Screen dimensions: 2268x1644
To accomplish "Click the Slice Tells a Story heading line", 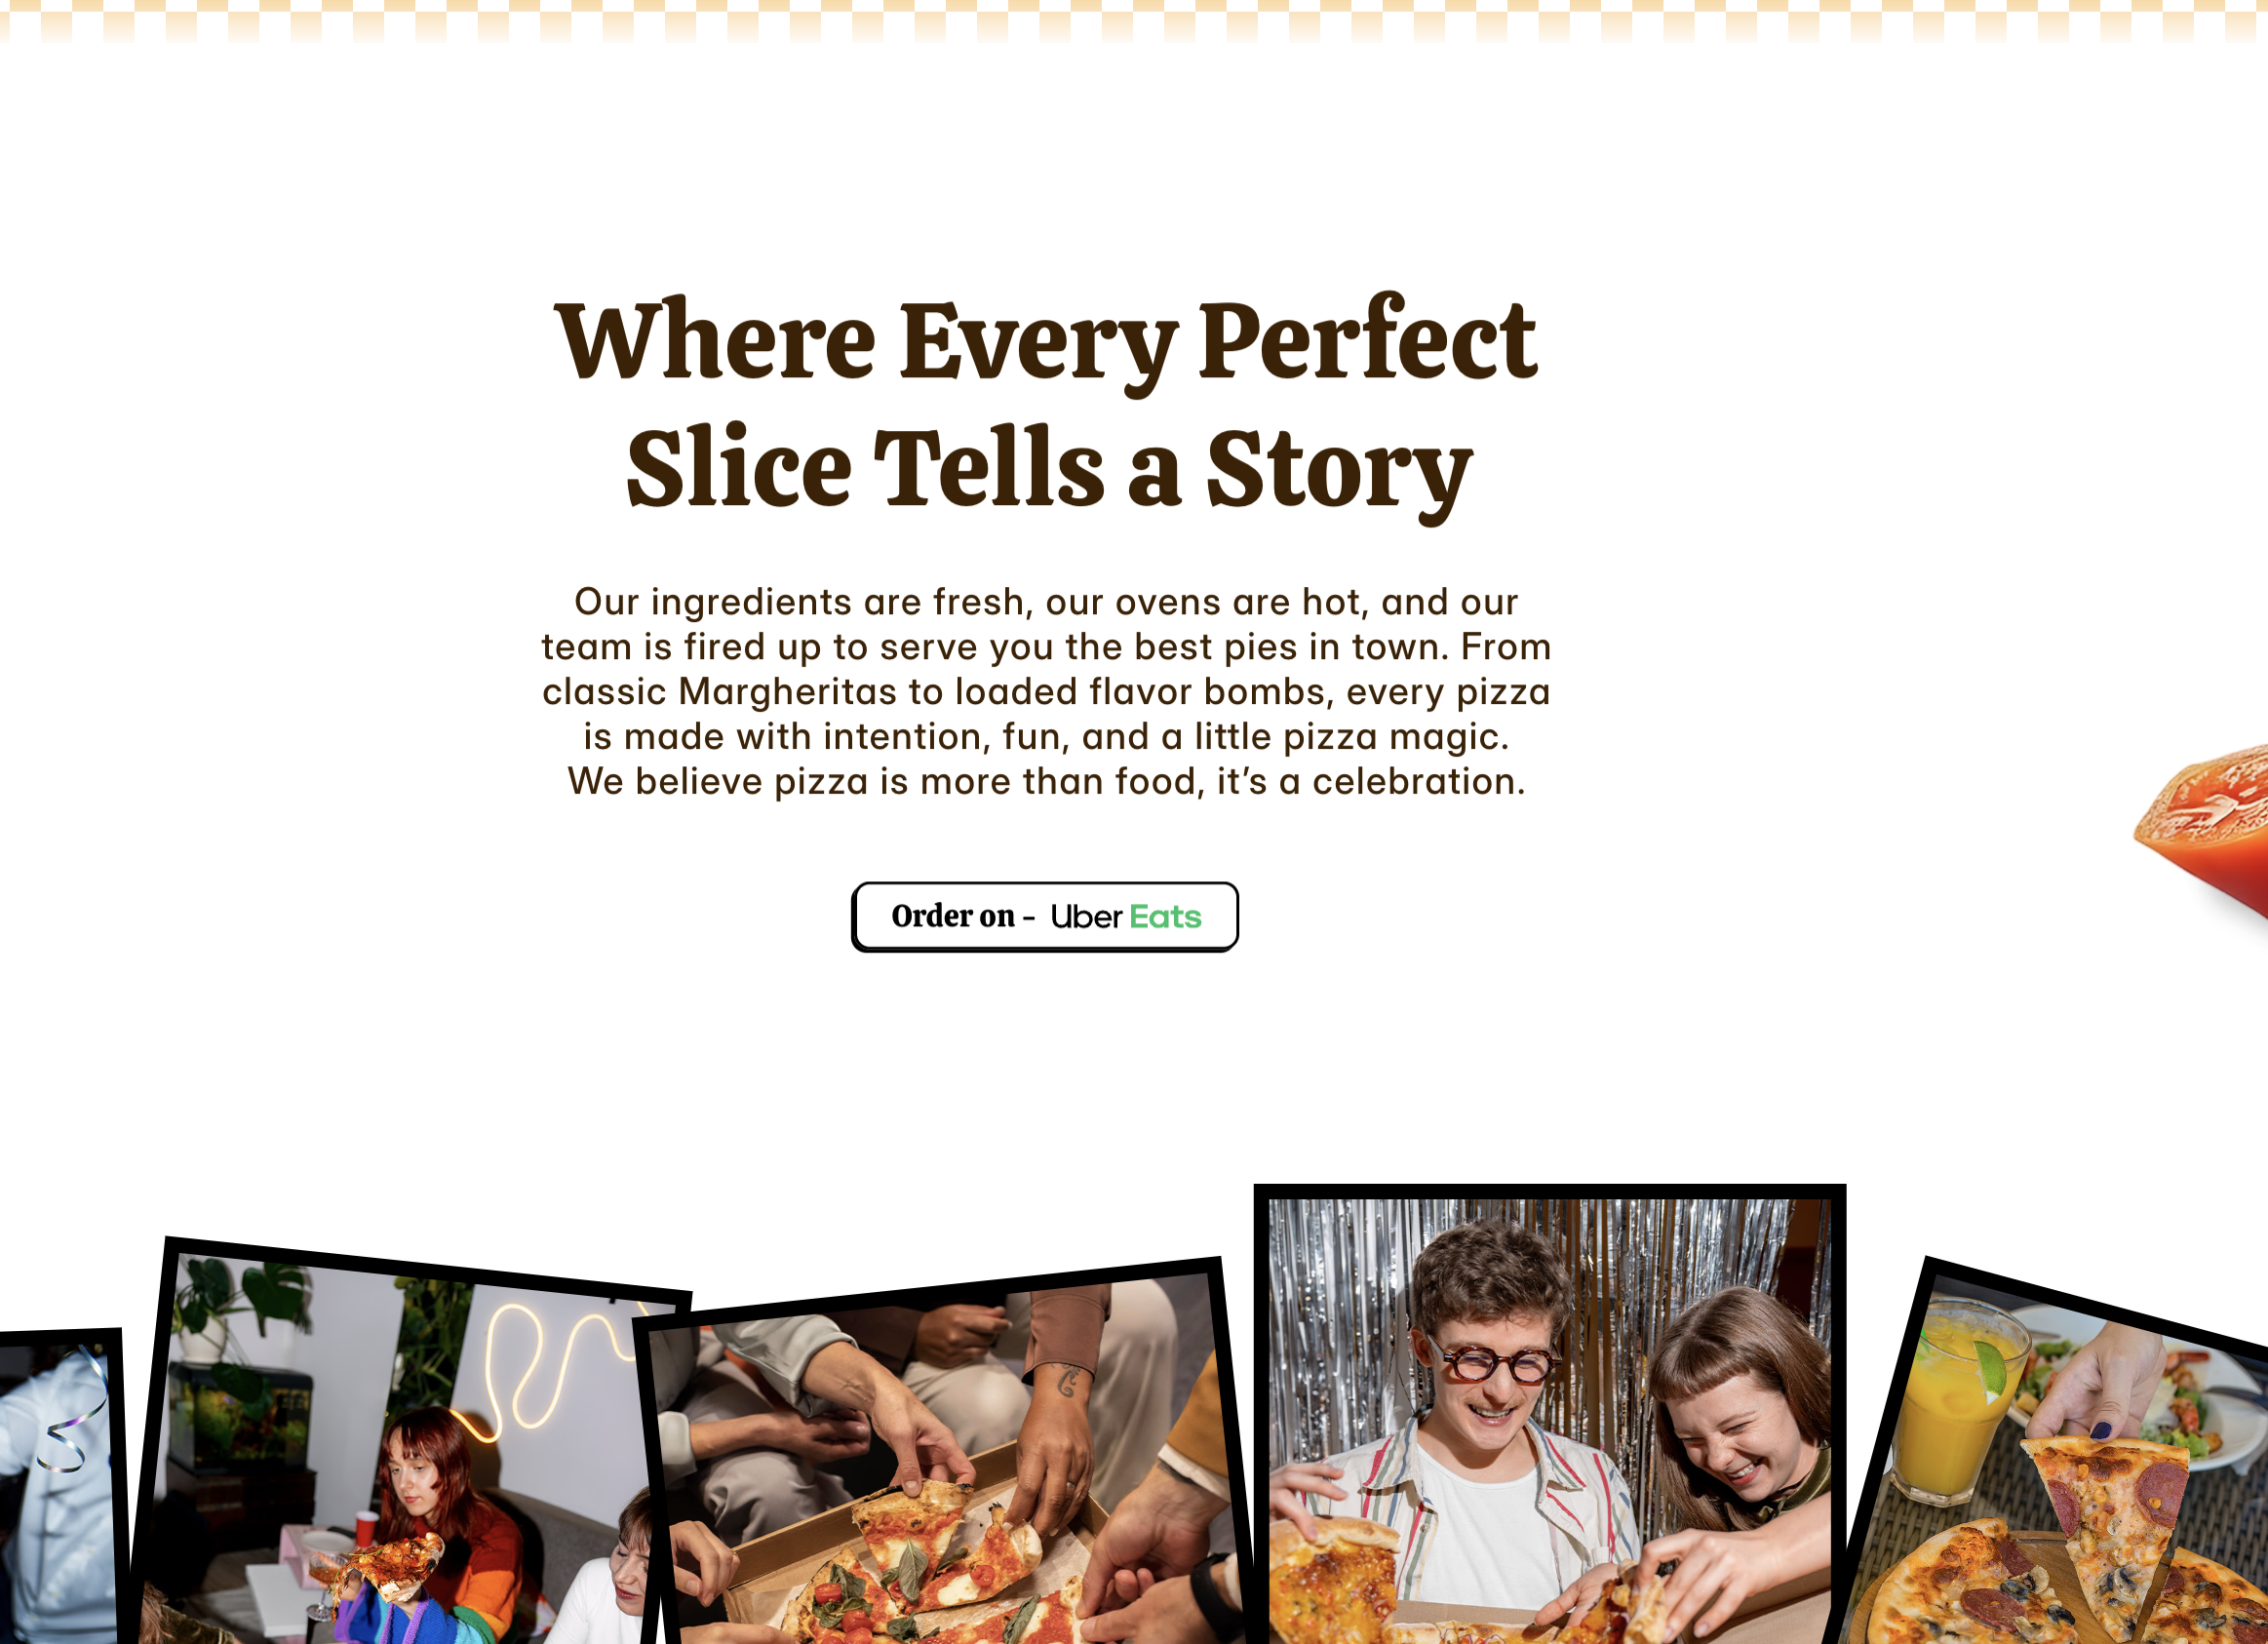I will (1049, 469).
